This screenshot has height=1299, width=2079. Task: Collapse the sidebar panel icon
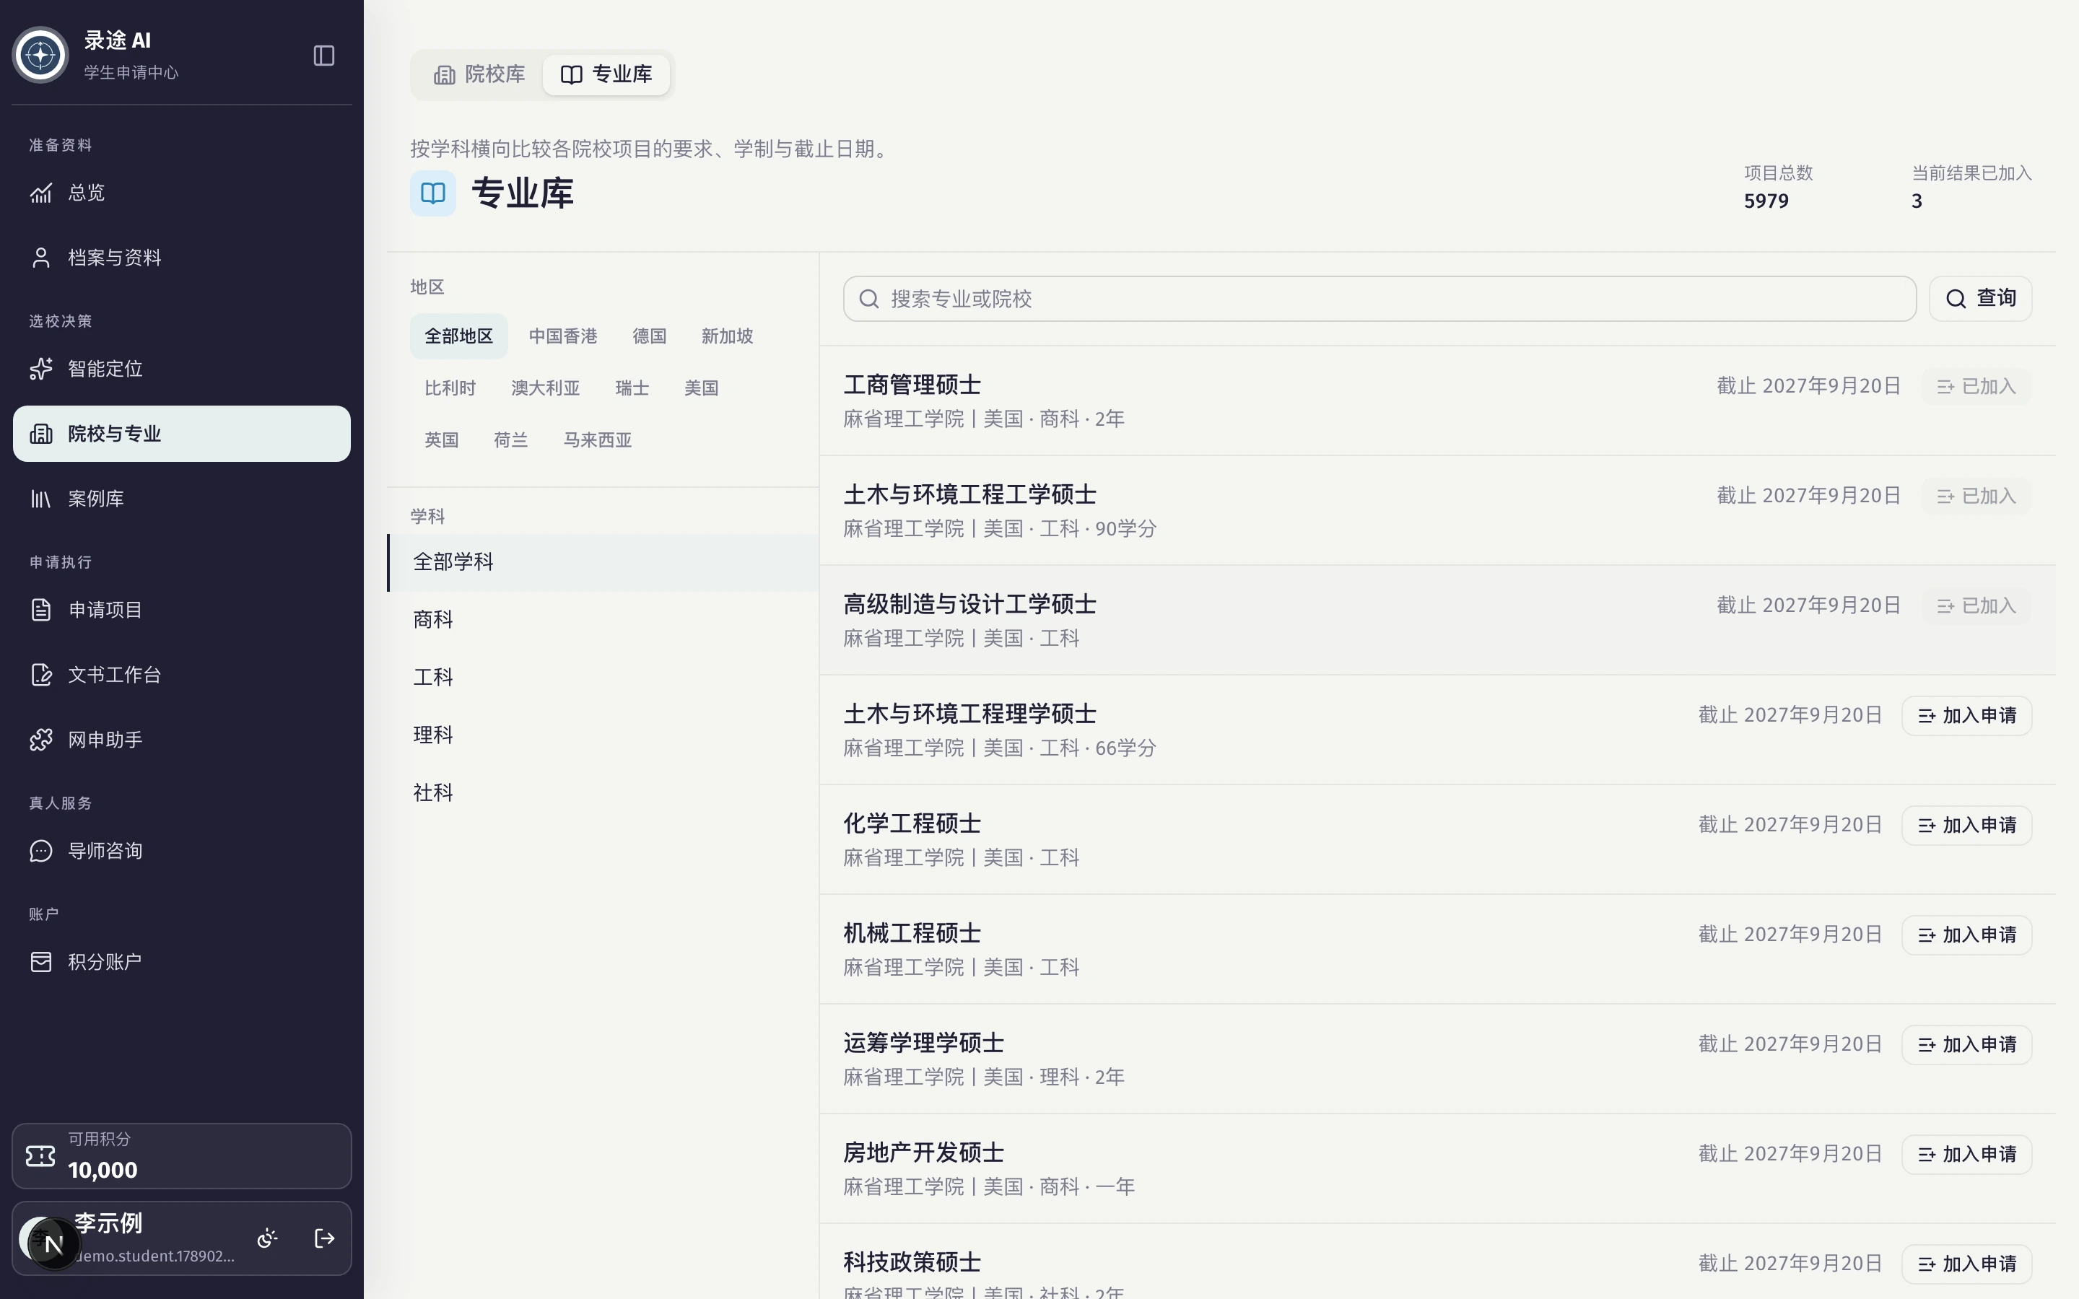point(324,56)
